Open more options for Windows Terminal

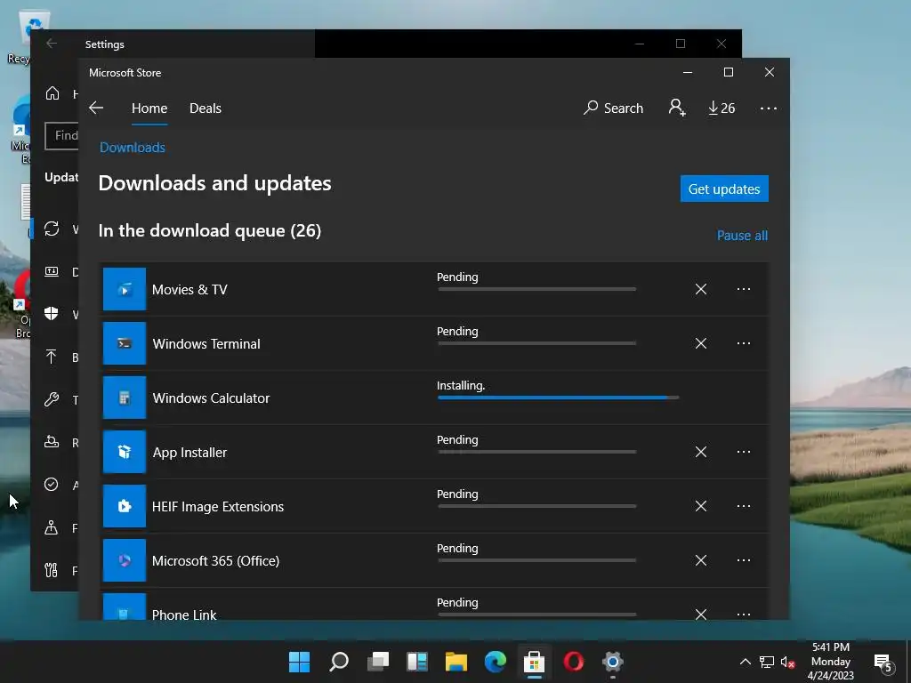[744, 343]
